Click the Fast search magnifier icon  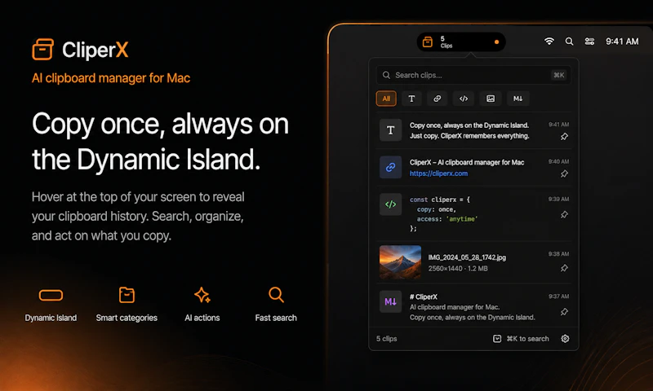(x=276, y=295)
